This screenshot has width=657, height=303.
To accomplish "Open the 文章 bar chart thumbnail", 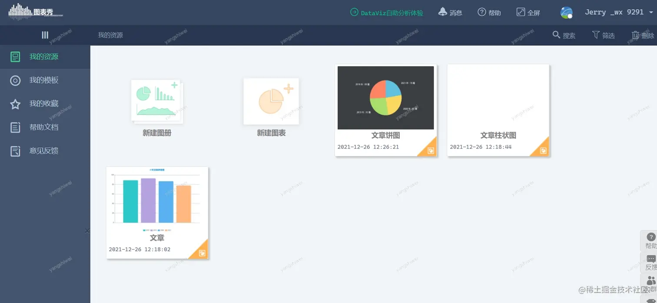I will point(157,200).
